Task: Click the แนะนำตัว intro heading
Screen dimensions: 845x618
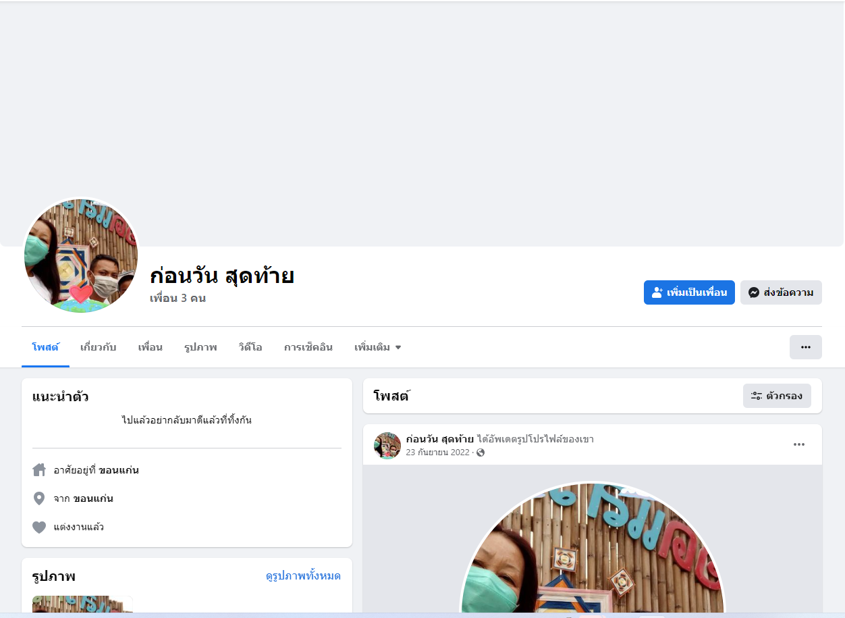Action: click(61, 396)
